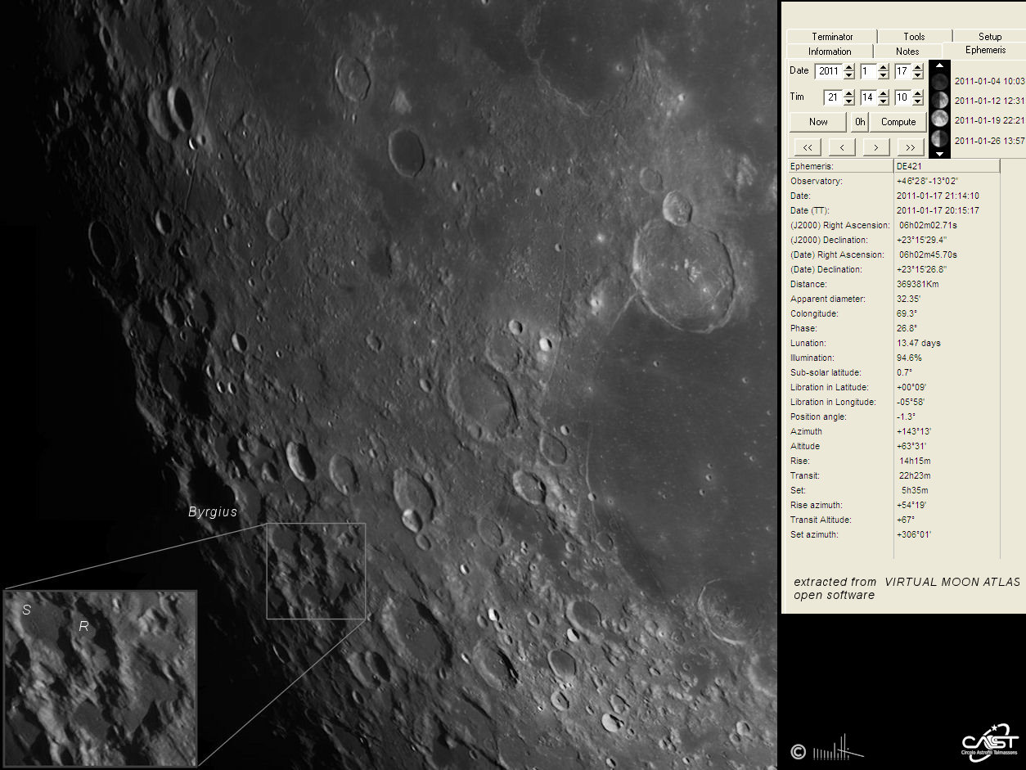Viewport: 1026px width, 770px height.
Task: Click the minute field showing 14
Action: pyautogui.click(x=869, y=97)
